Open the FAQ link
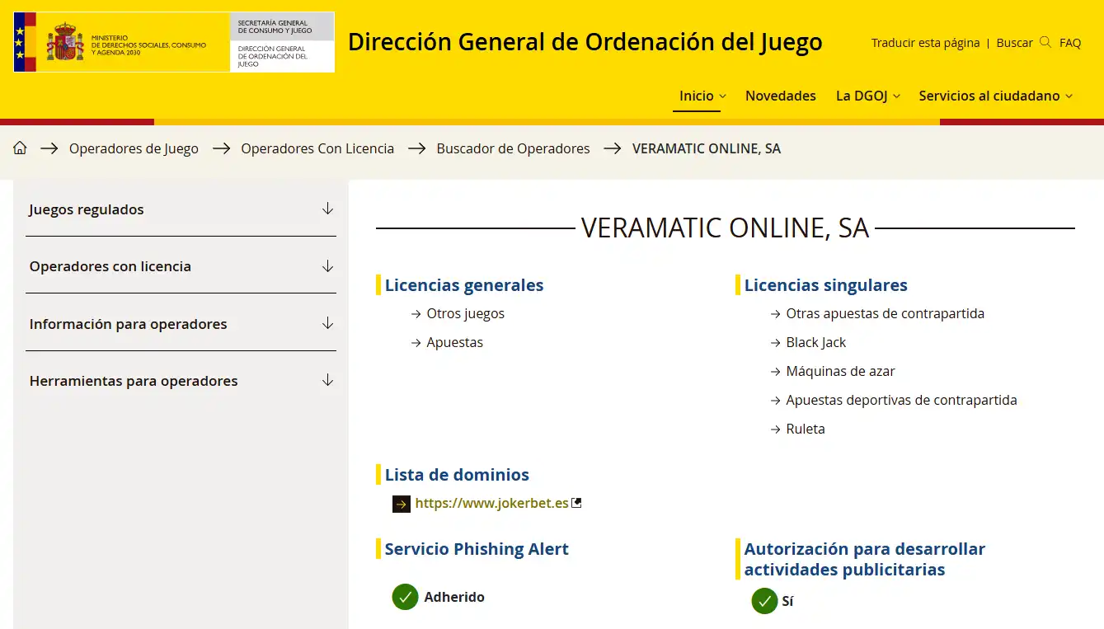The height and width of the screenshot is (629, 1104). 1070,43
